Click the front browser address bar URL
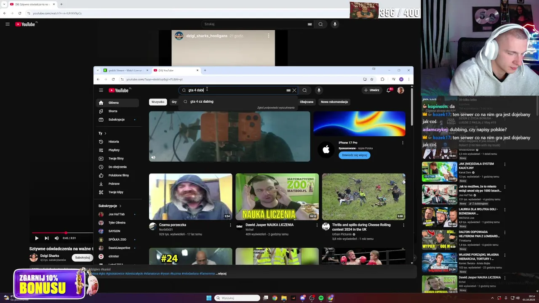 (x=154, y=79)
